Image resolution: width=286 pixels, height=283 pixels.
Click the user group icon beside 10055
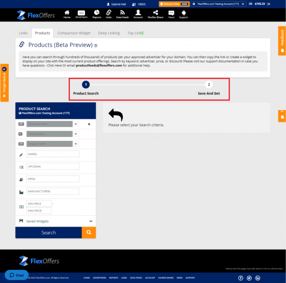pyautogui.click(x=134, y=4)
